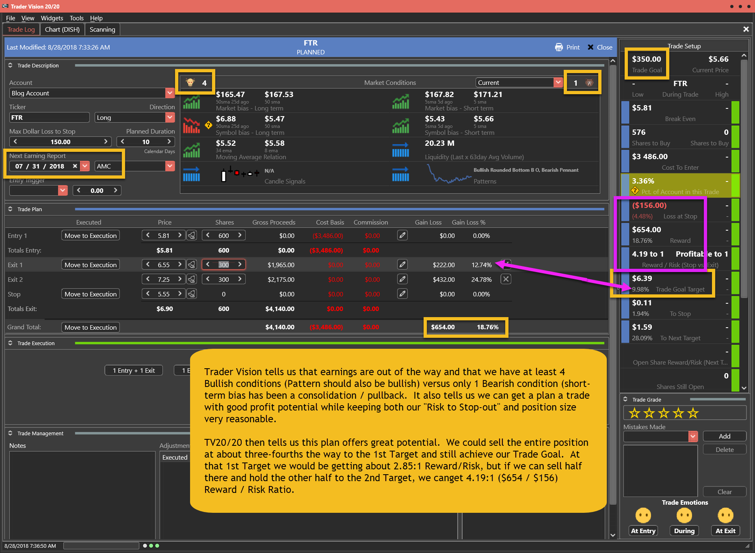Open the View menu

28,18
